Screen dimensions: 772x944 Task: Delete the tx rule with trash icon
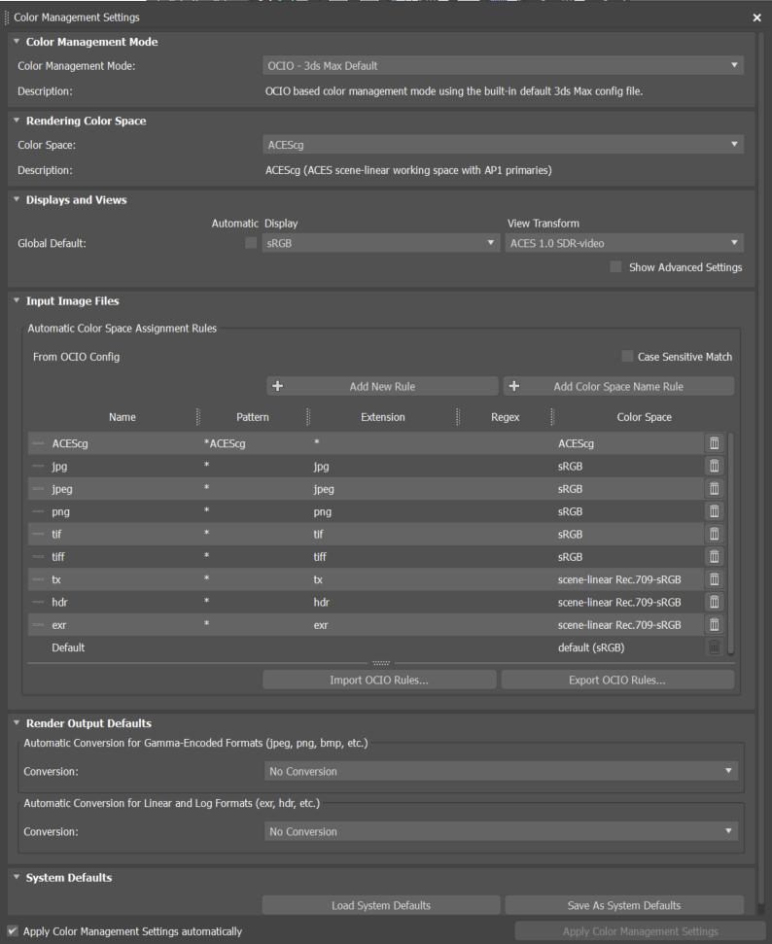pos(715,579)
